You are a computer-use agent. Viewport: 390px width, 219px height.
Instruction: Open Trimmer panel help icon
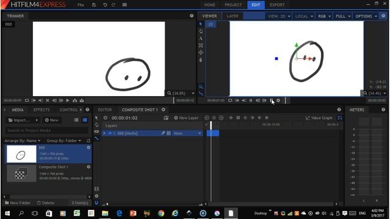coord(191,16)
